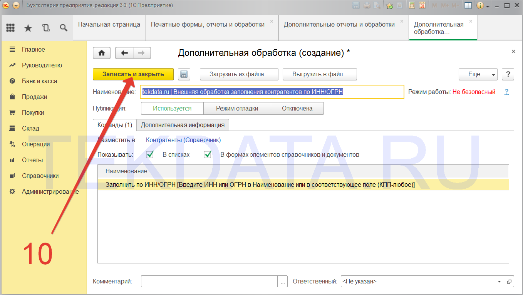Click the M memory button
Screen dimensions: 523x295
(434, 5)
